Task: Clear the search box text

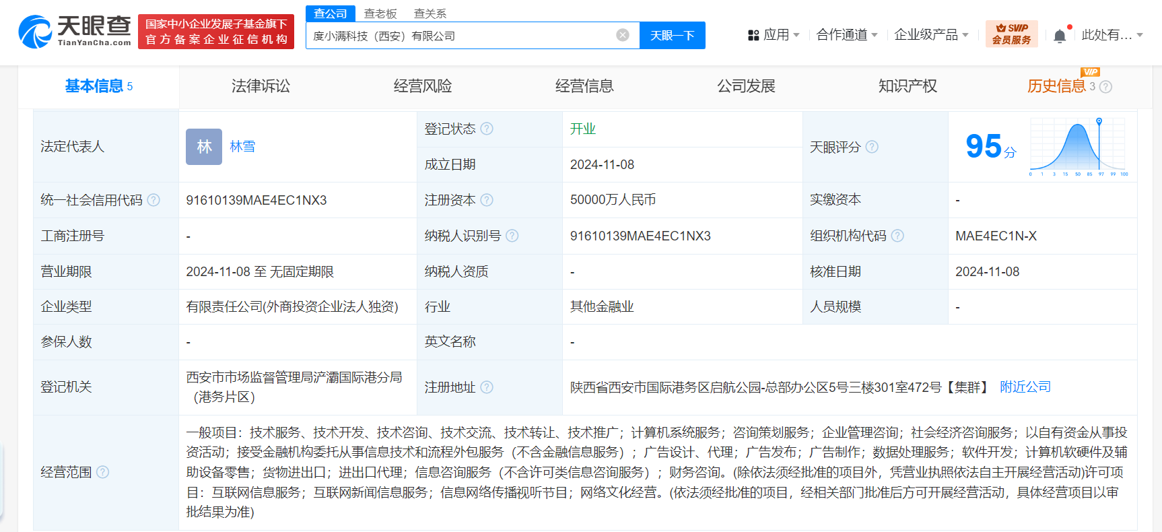Action: coord(623,35)
